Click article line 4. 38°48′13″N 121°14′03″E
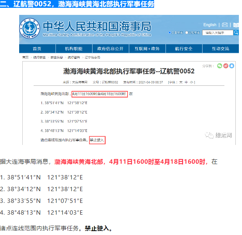The height and width of the screenshot is (235, 242). point(41,213)
